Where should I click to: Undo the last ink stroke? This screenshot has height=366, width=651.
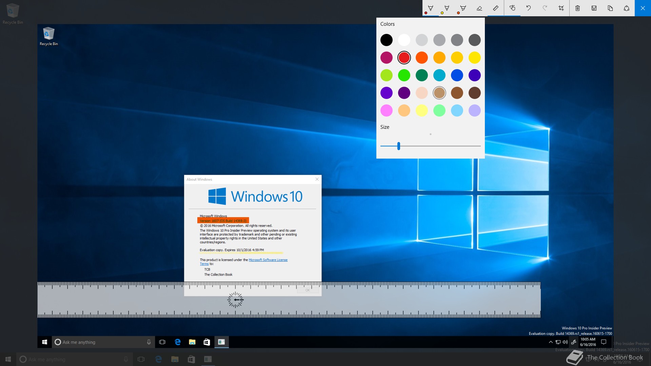(529, 8)
